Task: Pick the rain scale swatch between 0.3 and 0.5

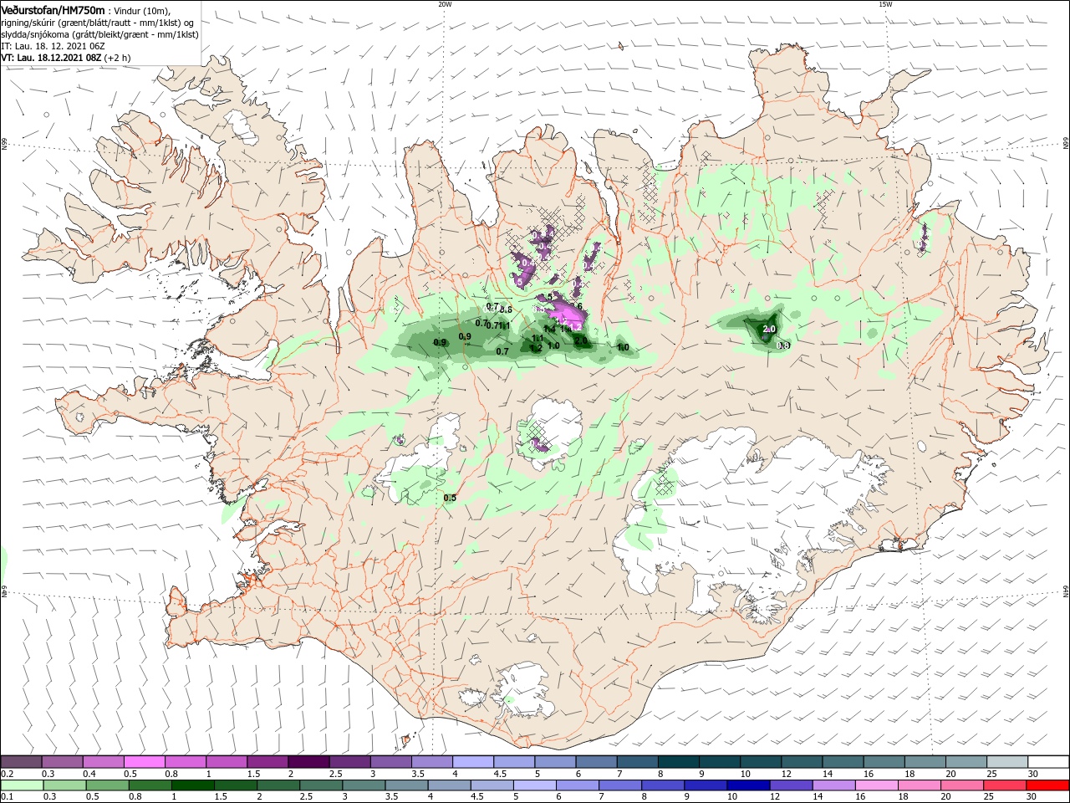Action: tap(64, 785)
